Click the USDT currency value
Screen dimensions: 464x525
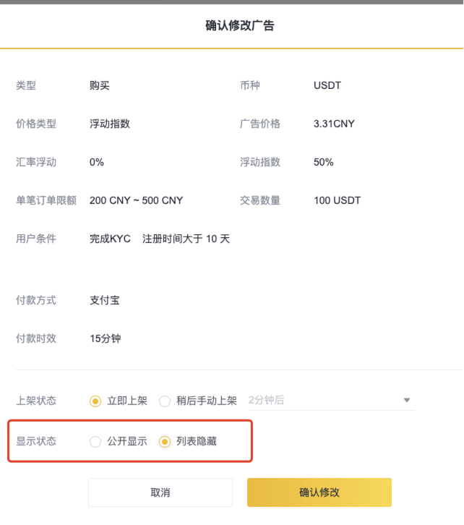pyautogui.click(x=327, y=85)
